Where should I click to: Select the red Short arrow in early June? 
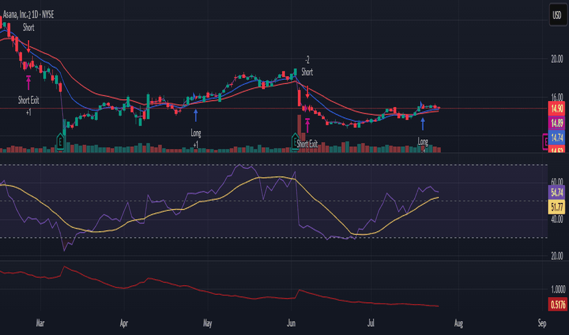point(307,92)
